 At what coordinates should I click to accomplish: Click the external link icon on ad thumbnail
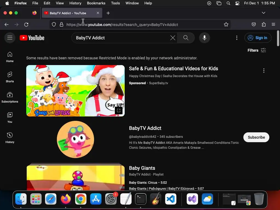pos(119,110)
